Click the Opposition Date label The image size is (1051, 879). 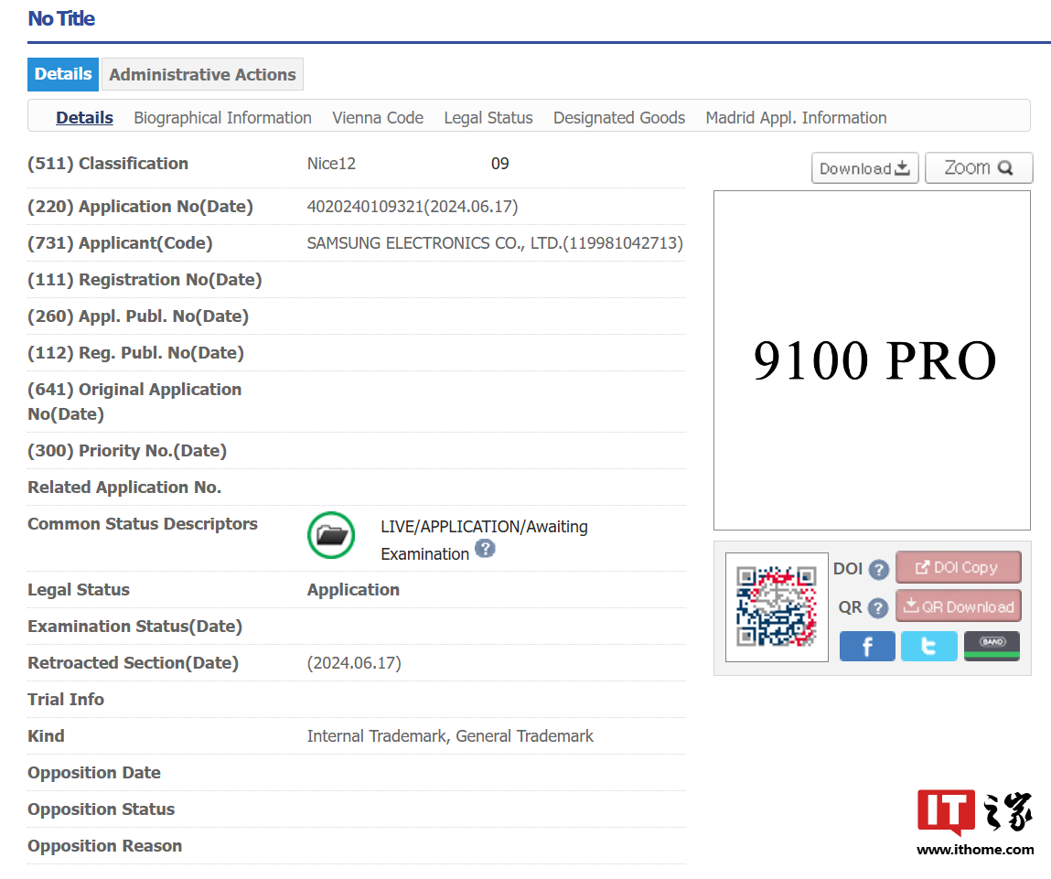tap(94, 773)
